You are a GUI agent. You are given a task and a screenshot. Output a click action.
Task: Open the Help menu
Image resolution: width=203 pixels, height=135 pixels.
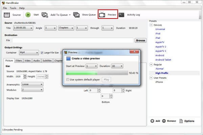tap(22, 8)
